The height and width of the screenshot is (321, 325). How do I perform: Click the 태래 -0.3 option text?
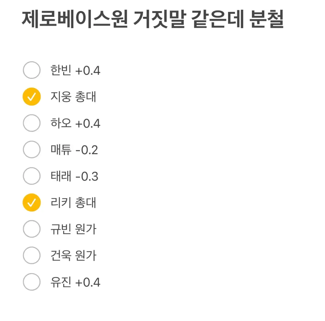pyautogui.click(x=74, y=176)
